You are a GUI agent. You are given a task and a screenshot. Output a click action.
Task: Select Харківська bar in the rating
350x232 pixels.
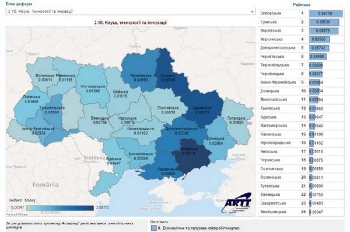coord(324,31)
